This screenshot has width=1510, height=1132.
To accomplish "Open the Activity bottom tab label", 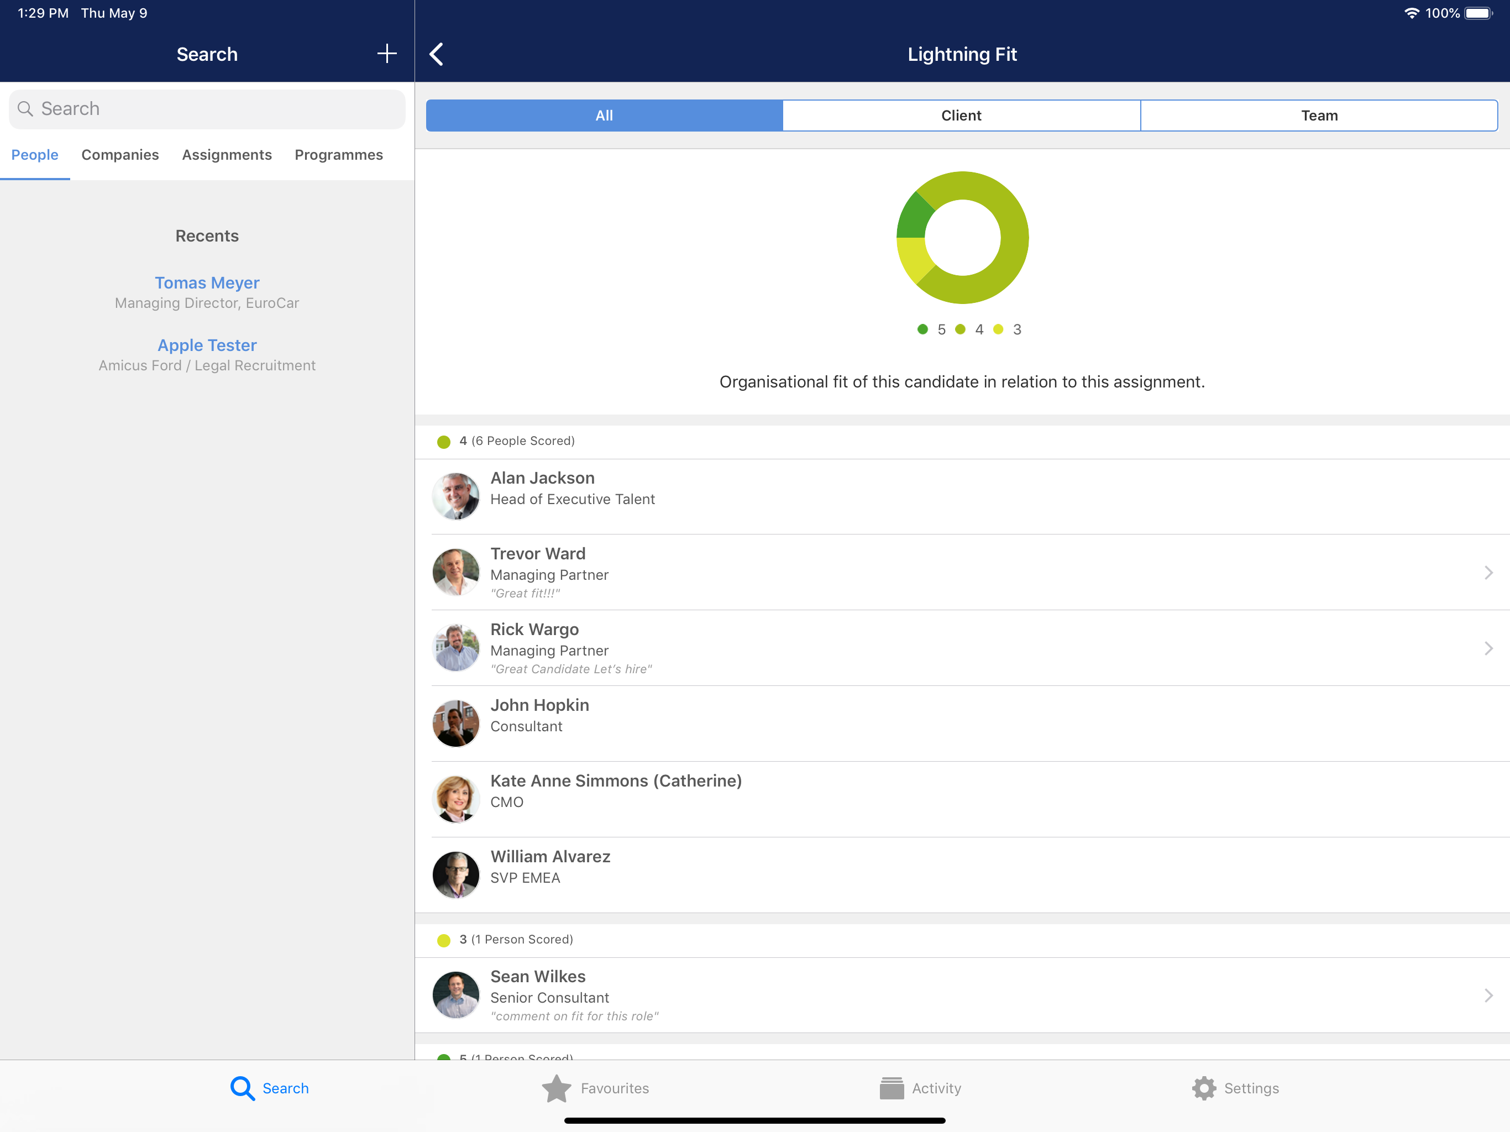I will 936,1088.
